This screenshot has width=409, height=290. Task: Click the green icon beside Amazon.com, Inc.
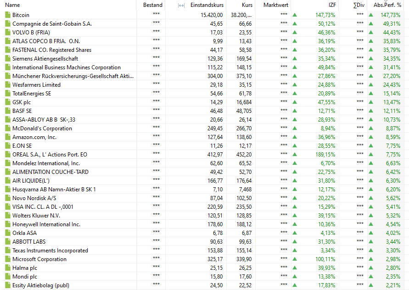(x=7, y=137)
